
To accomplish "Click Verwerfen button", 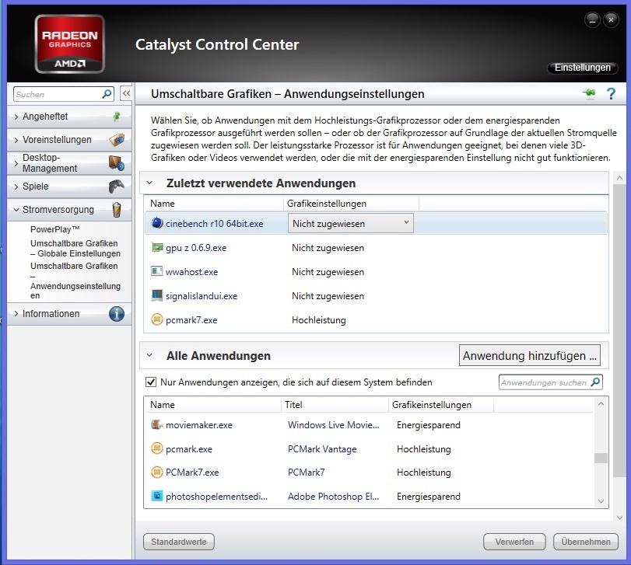I will pyautogui.click(x=514, y=542).
